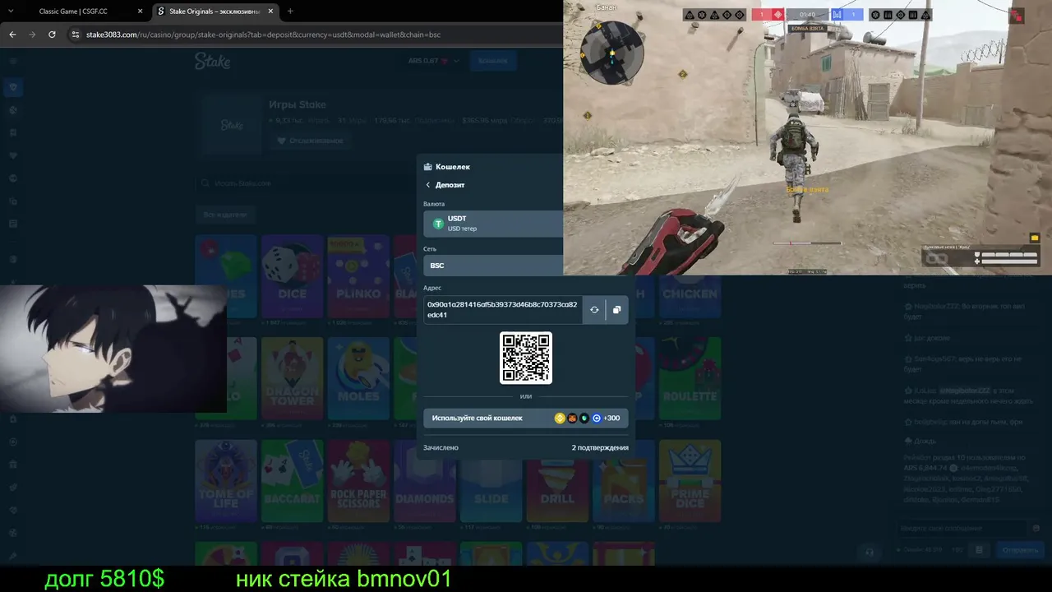Image resolution: width=1052 pixels, height=592 pixels.
Task: Go forward in browser history
Action: [x=32, y=35]
